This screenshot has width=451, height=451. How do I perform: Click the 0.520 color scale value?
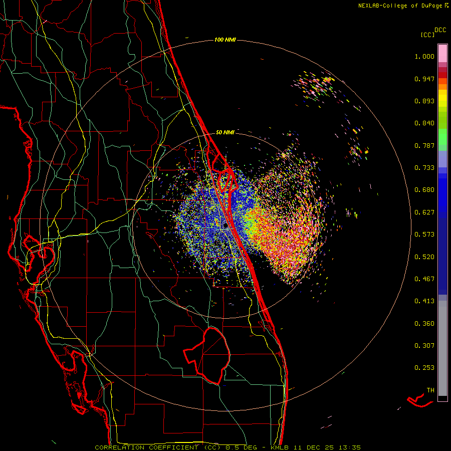(x=424, y=257)
